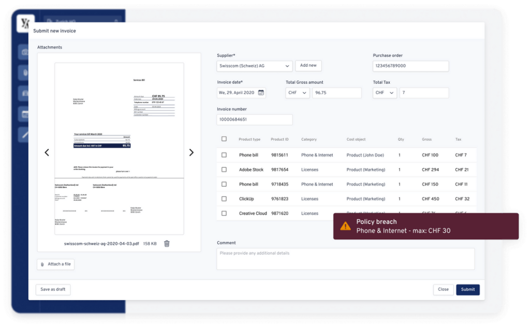The height and width of the screenshot is (327, 530).
Task: Click the Qty column header
Action: (x=401, y=139)
